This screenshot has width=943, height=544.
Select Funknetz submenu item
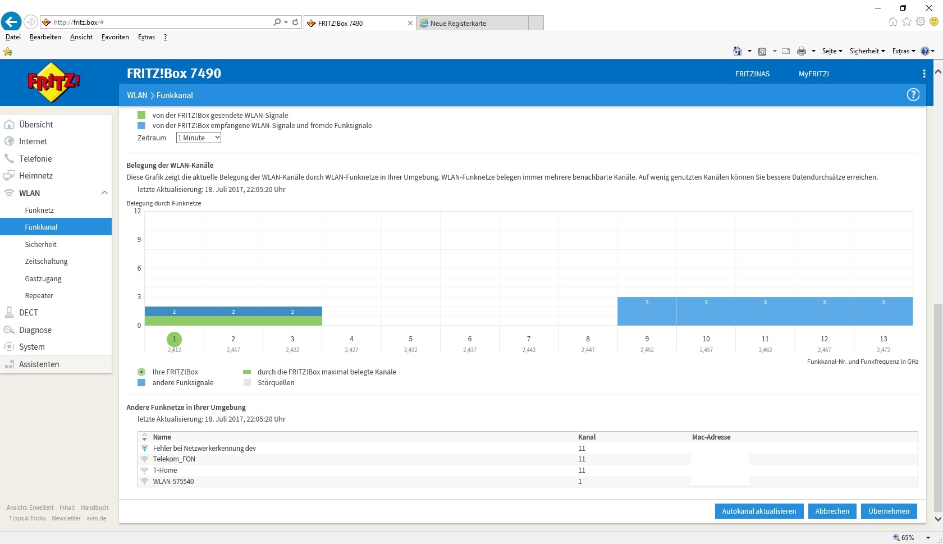[x=39, y=210]
